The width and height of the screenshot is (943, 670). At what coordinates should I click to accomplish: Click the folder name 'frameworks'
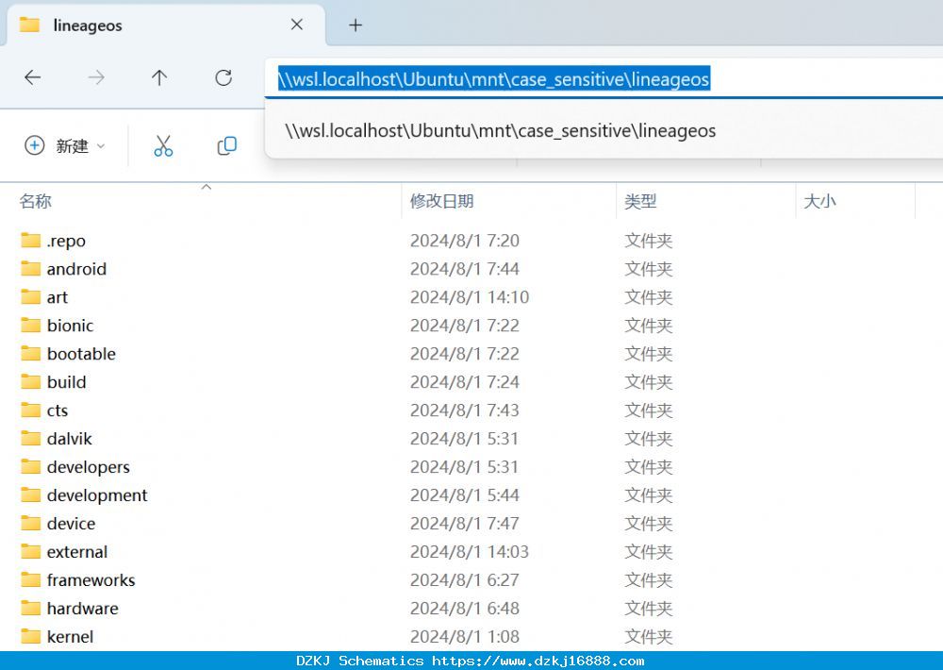(91, 579)
